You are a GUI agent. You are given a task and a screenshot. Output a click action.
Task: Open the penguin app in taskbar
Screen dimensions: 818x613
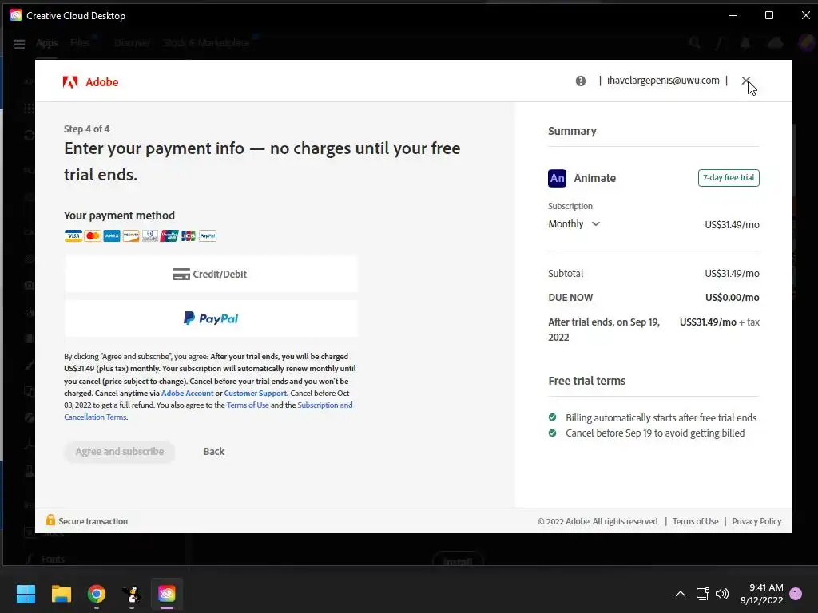[132, 594]
